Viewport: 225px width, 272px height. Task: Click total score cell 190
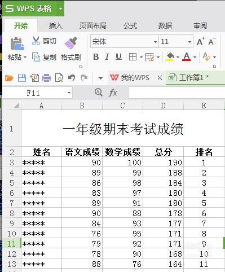coord(163,163)
